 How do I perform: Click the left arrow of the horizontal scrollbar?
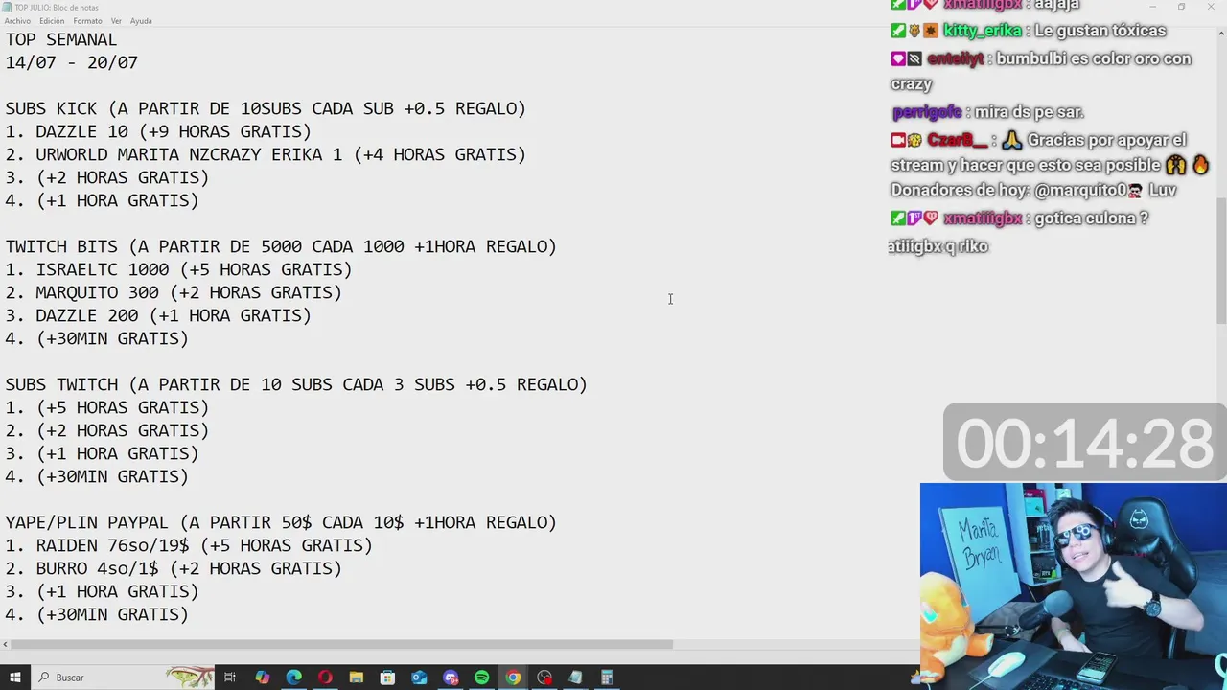click(5, 645)
